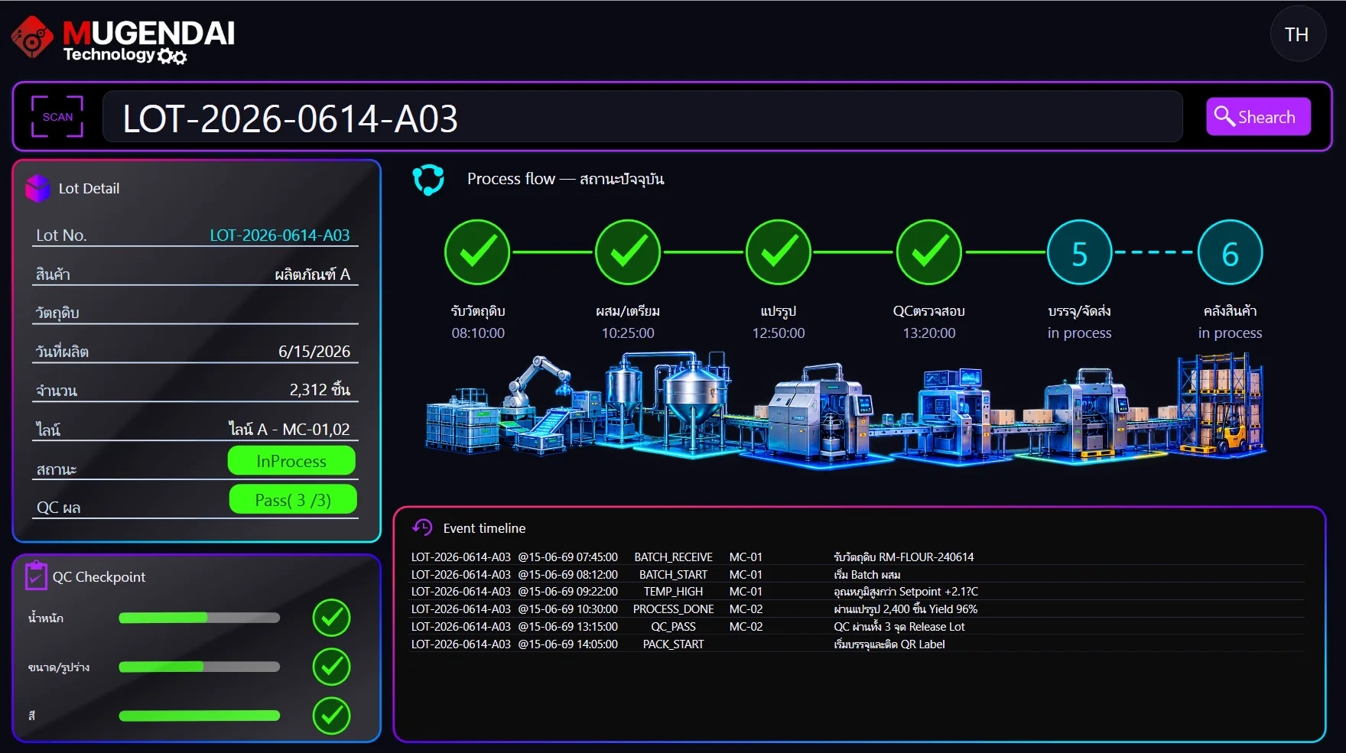The width and height of the screenshot is (1346, 753).
Task: Click step 5 circle บรรจุ/จัดส่ง
Action: [1080, 252]
